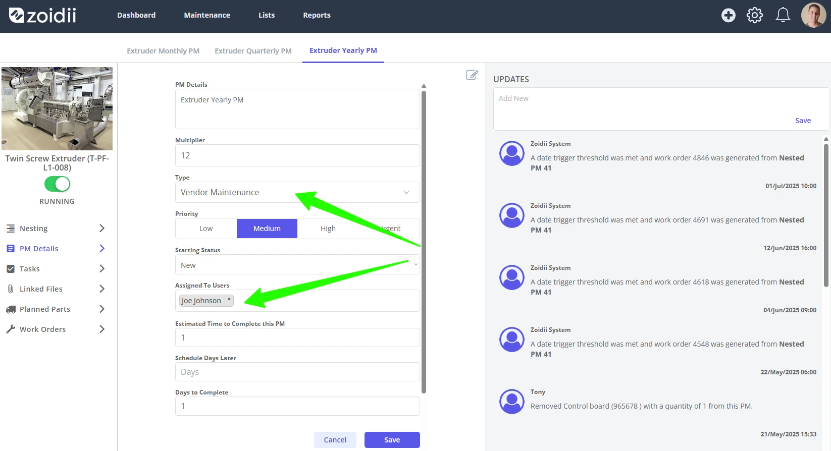Open the Starting Status dropdown
The image size is (831, 451).
pos(297,265)
